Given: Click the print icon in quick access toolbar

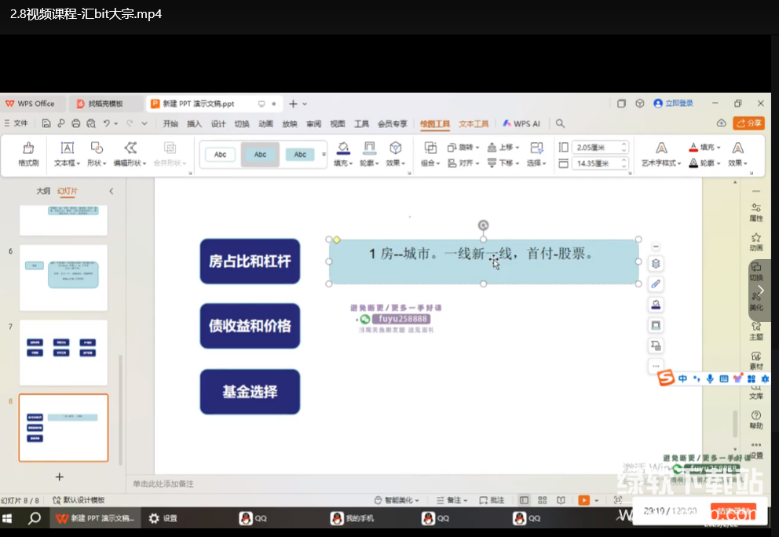Looking at the screenshot, I should click(76, 123).
